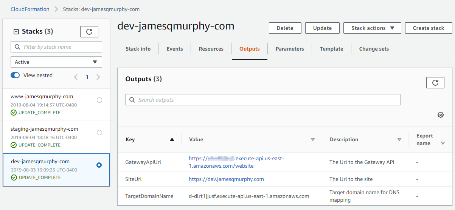Refresh the Outputs panel
The height and width of the screenshot is (210, 455).
(x=435, y=83)
